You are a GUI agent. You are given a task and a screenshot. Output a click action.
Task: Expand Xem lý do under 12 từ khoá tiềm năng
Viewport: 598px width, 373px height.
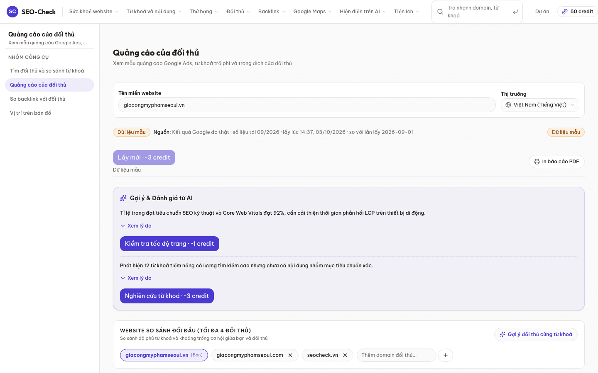click(x=136, y=278)
